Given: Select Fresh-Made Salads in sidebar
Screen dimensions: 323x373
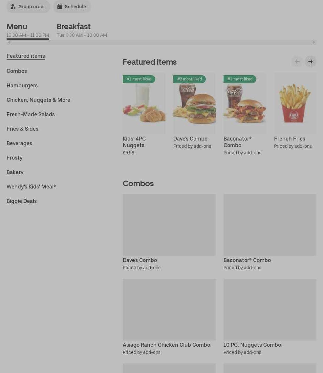Looking at the screenshot, I should coord(31,114).
